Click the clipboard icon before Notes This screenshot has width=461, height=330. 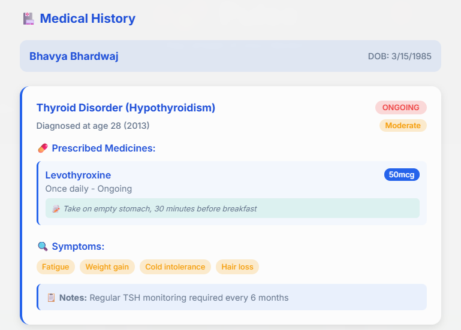coord(51,298)
